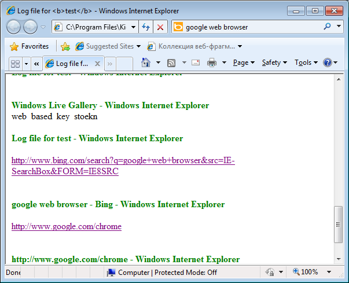349x283 pixels.
Task: Open the tab list dropdown arrow
Action: [26, 64]
